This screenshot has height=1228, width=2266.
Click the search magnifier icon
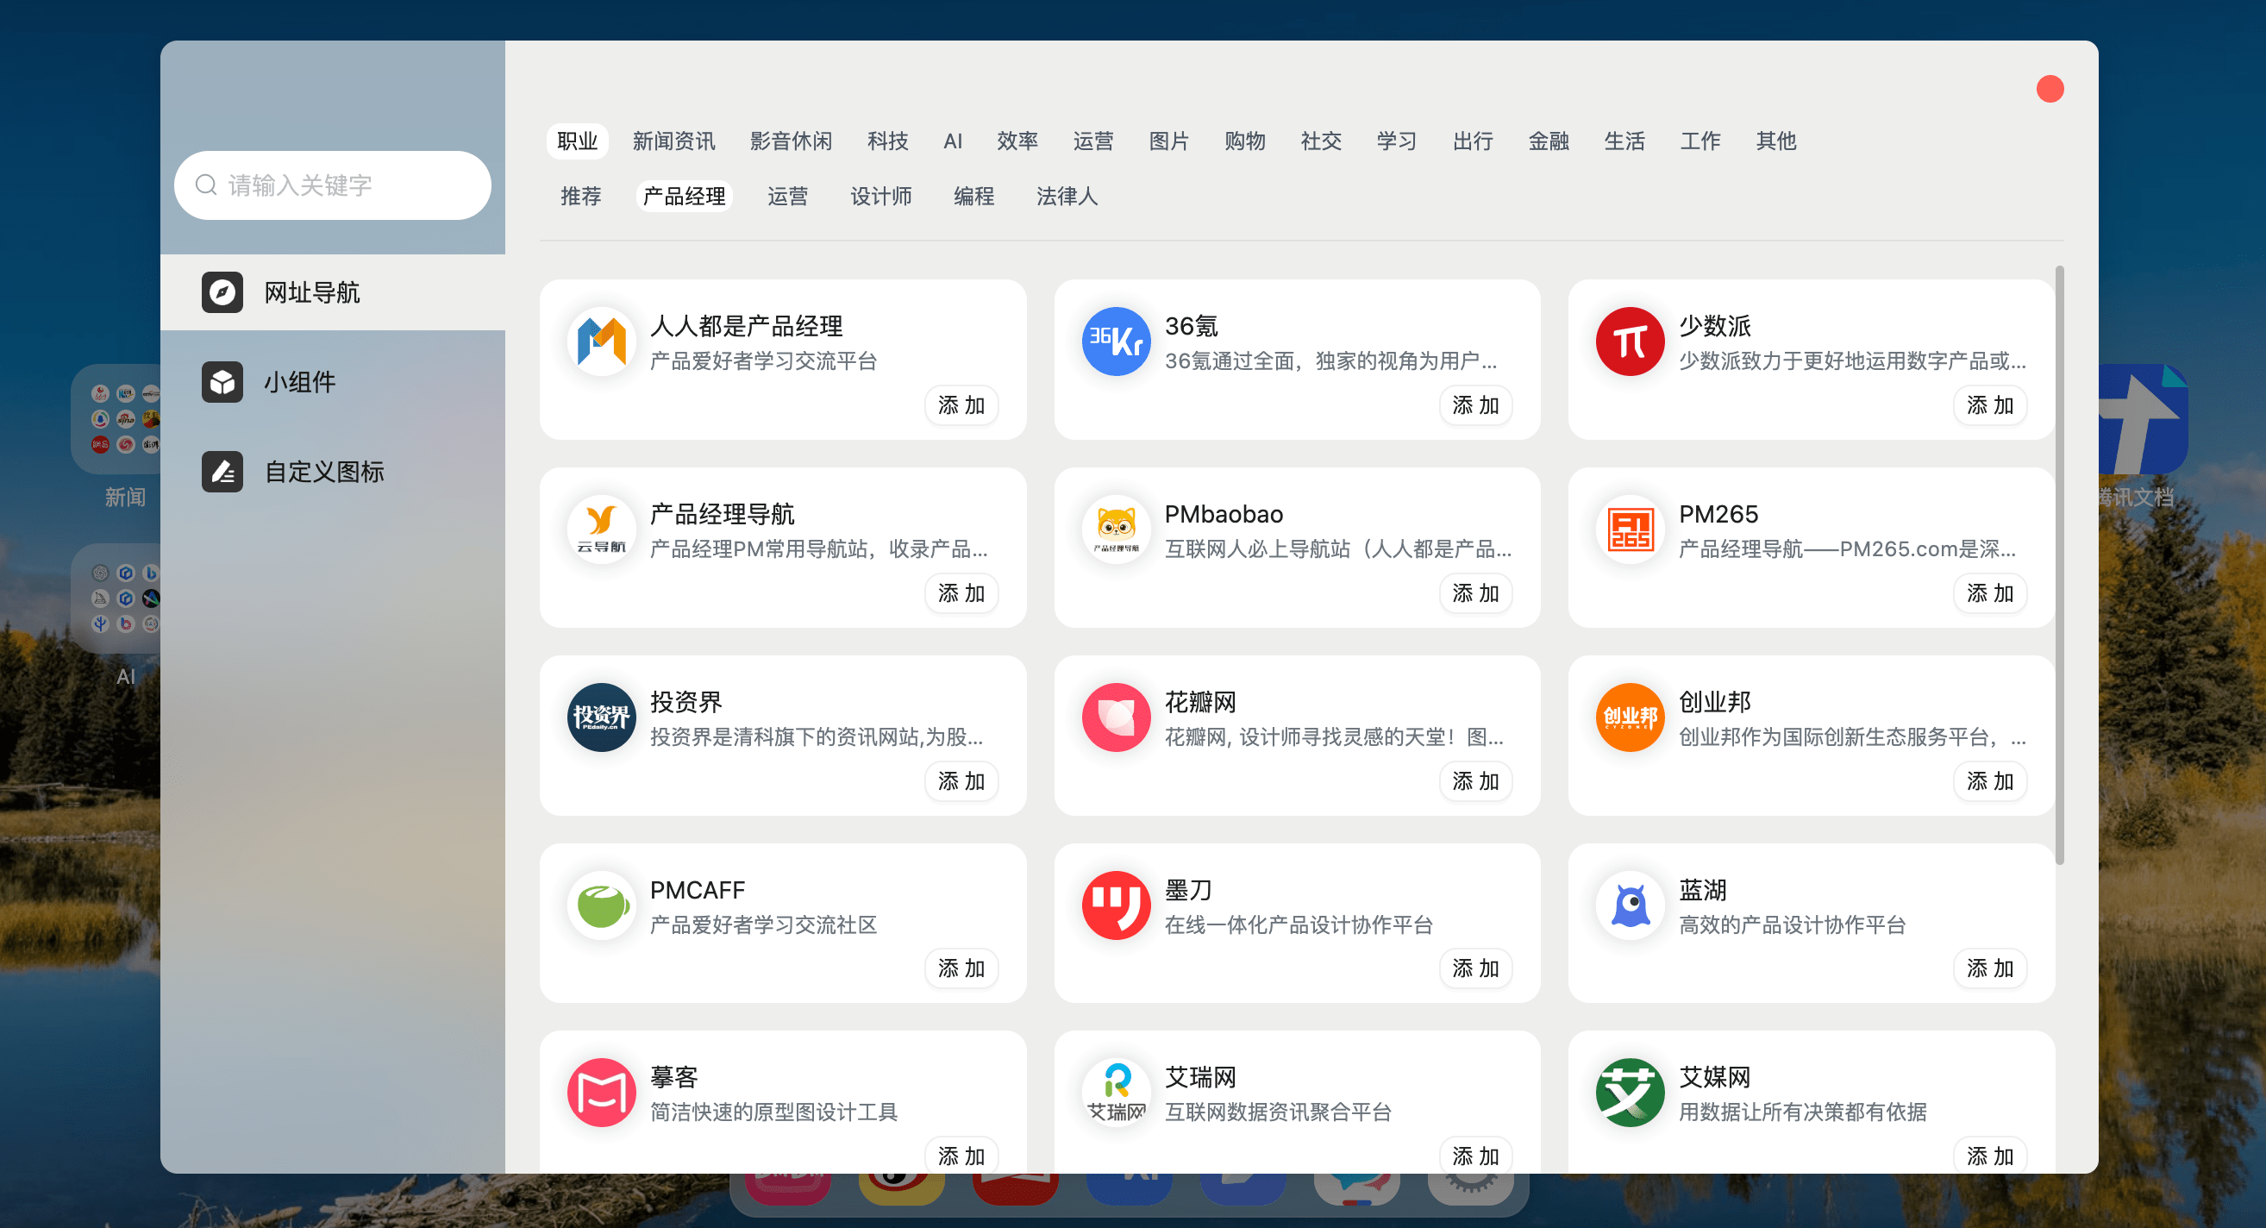pos(206,185)
